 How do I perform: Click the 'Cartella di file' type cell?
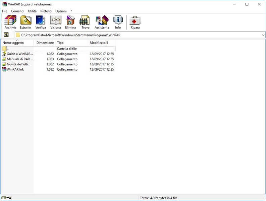[x=67, y=49]
